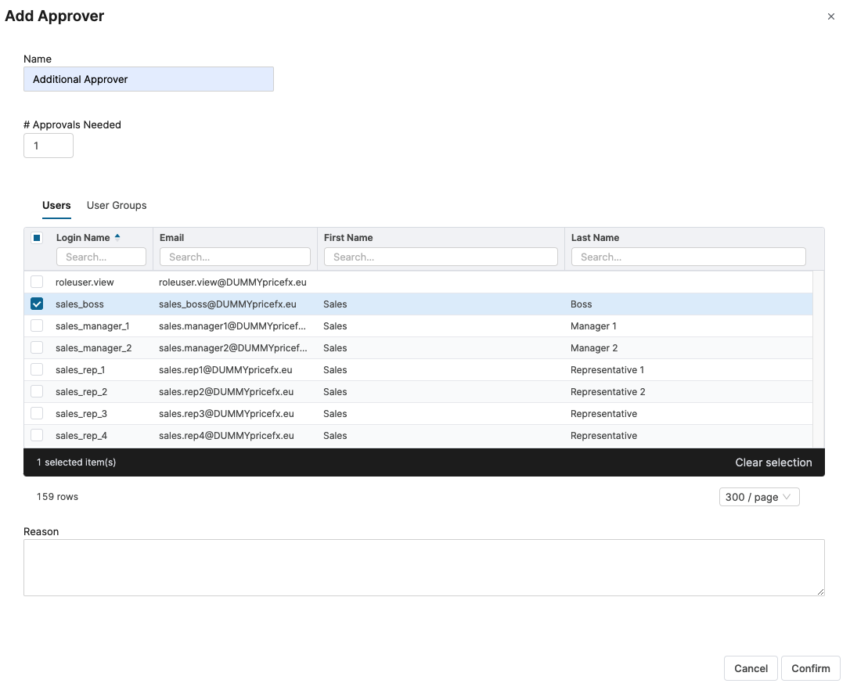Click the First Name search field
This screenshot has width=850, height=687.
pos(441,257)
